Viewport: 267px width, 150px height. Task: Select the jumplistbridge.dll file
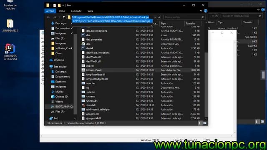96,75
